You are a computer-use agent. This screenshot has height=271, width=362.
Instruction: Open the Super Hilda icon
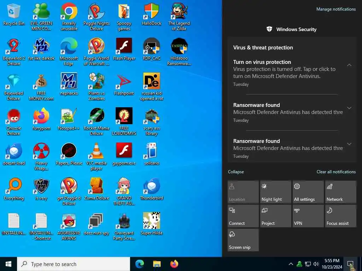(151, 224)
